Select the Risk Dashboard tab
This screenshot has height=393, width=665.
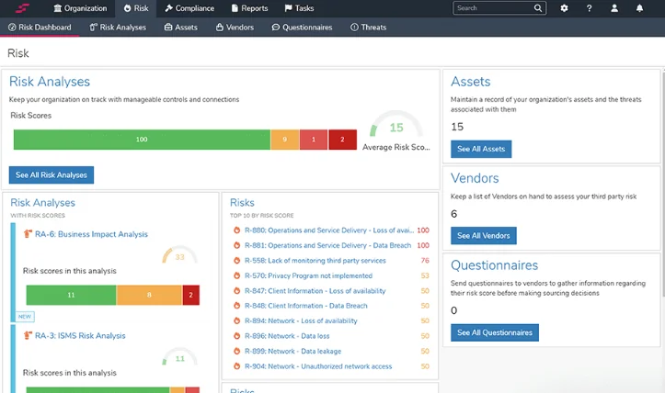pyautogui.click(x=40, y=28)
